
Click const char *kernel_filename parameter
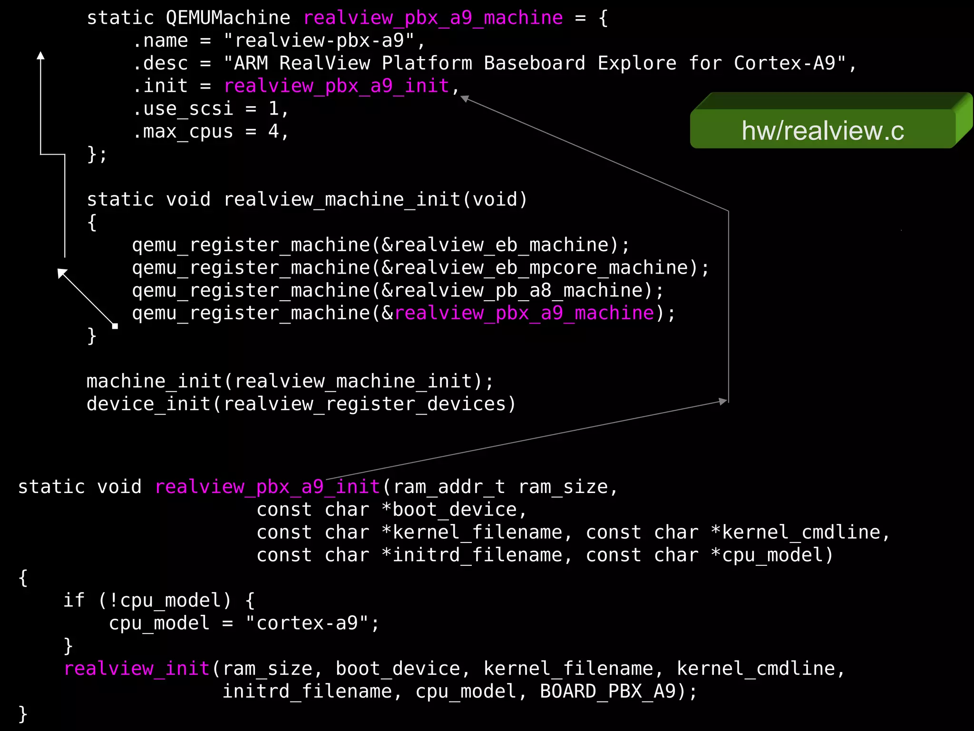(409, 533)
